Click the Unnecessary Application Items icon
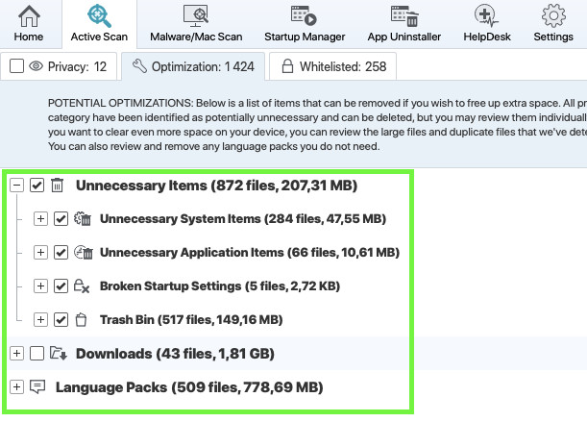The height and width of the screenshot is (422, 587). pyautogui.click(x=84, y=253)
